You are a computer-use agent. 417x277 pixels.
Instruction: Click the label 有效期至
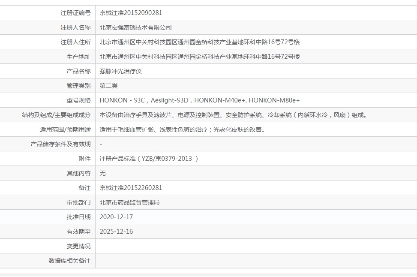tap(78, 232)
